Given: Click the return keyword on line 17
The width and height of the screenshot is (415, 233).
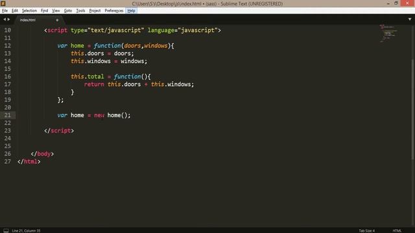Looking at the screenshot, I should pyautogui.click(x=94, y=84).
